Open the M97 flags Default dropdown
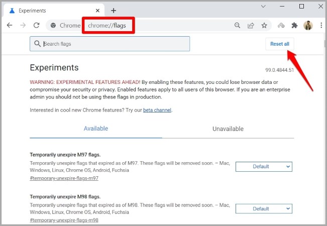This screenshot has width=327, height=226. point(264,167)
